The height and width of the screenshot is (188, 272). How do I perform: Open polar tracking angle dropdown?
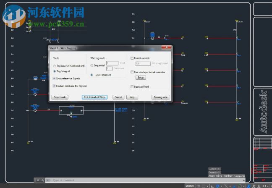[x=222, y=186]
